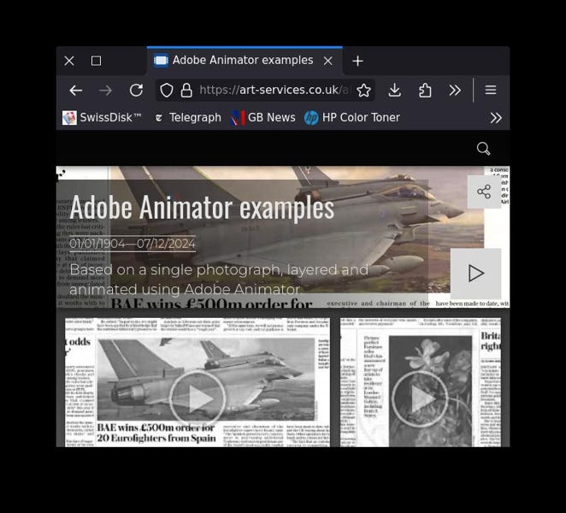Screen dimensions: 566x513
Task: Start slideshow with banner play button
Action: click(x=475, y=274)
